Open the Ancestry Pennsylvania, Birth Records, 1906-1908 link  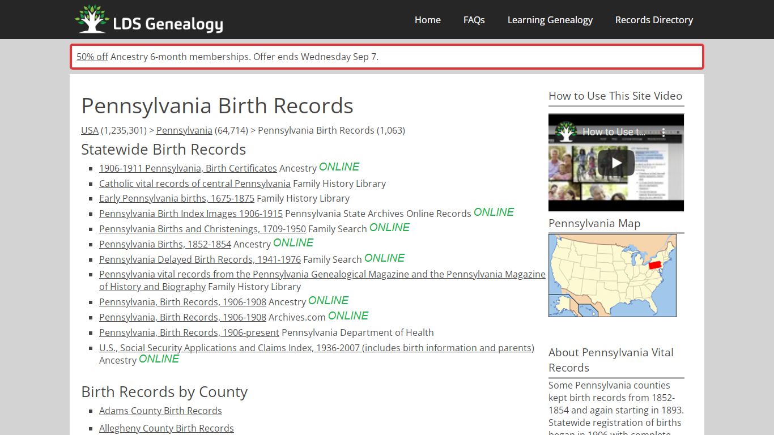coord(182,302)
